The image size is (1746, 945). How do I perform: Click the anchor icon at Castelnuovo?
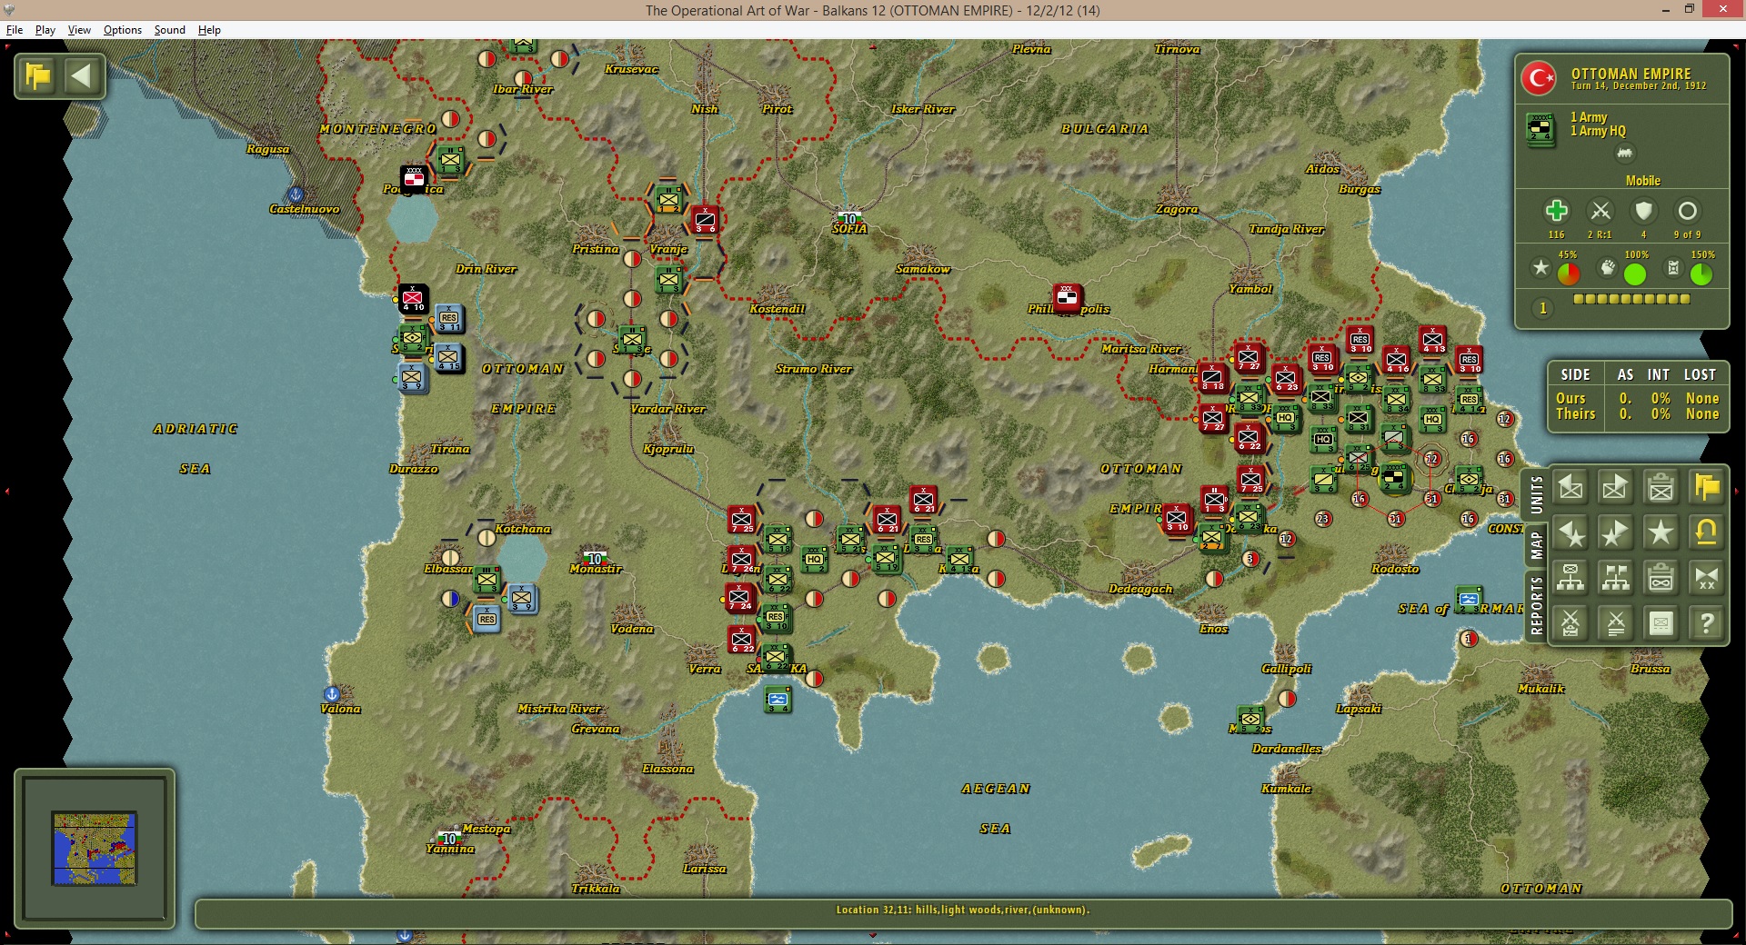click(x=296, y=194)
